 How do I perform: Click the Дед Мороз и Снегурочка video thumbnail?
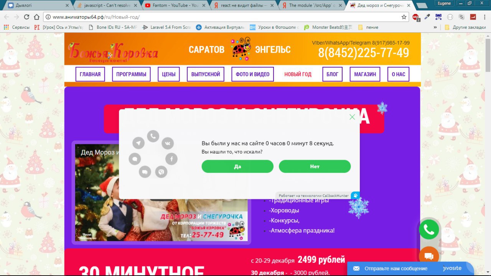click(x=161, y=193)
